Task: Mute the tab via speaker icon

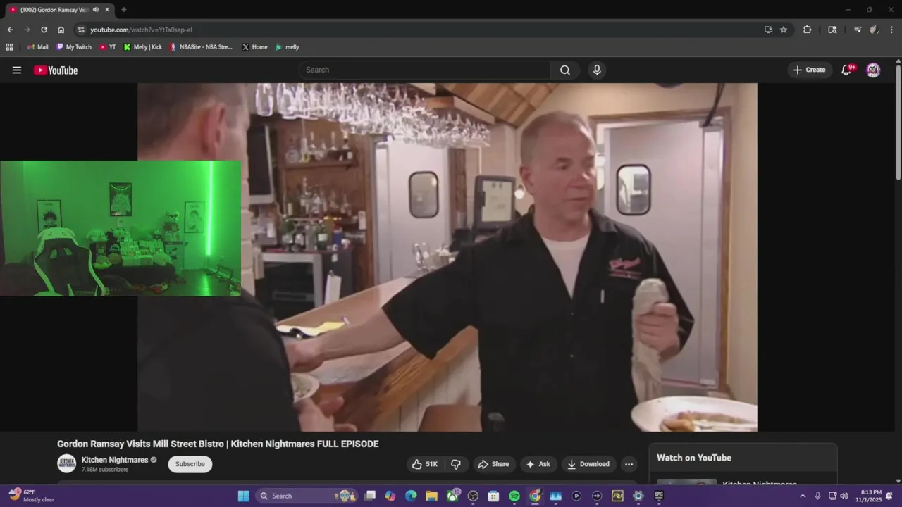Action: (96, 10)
